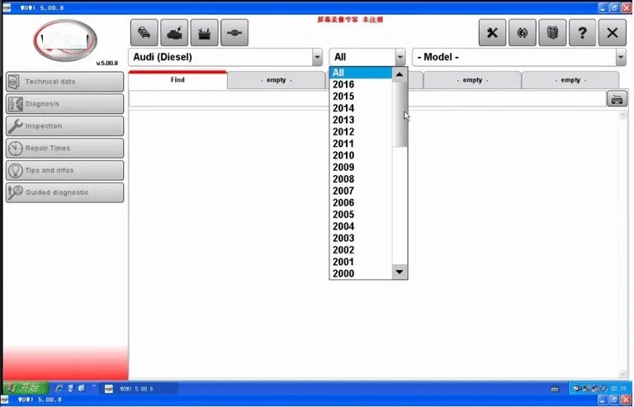634x407 pixels.
Task: Switch to the last empty tab
Action: [x=570, y=80]
